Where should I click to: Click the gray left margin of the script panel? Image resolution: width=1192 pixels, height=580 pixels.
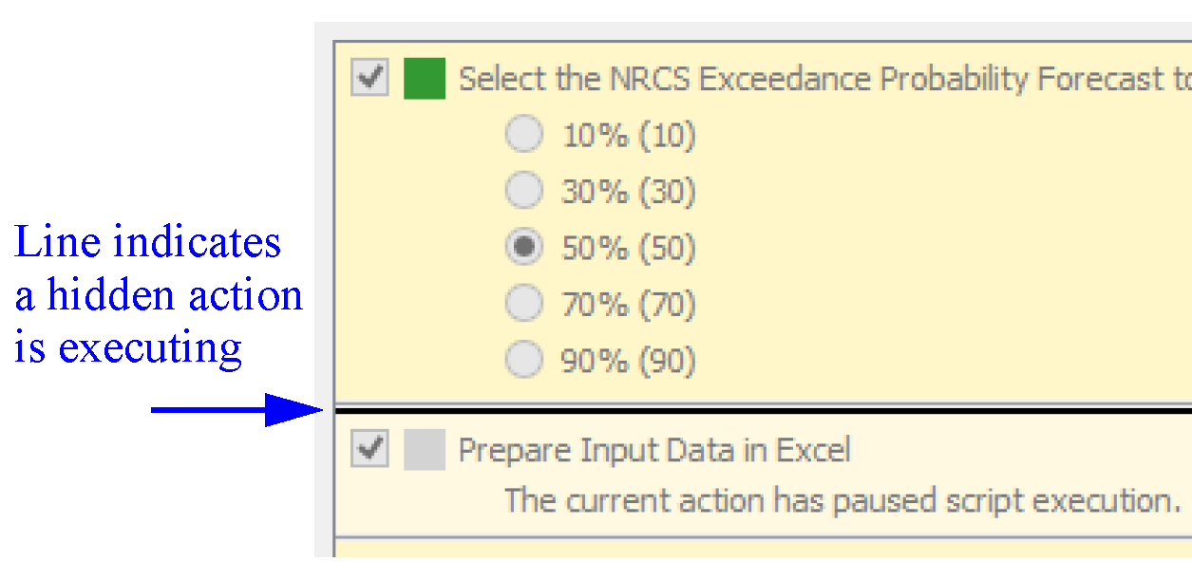324,285
